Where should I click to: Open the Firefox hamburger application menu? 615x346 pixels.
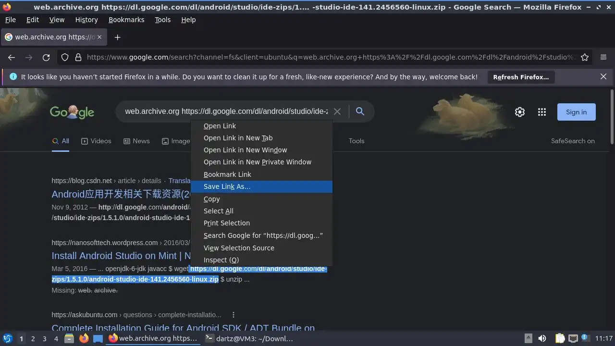coord(603,57)
